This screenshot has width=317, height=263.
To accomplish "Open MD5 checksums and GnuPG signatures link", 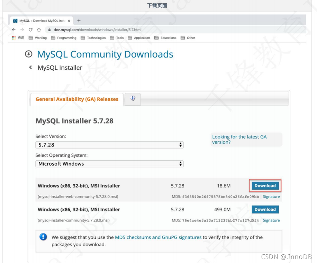I will pos(158,237).
